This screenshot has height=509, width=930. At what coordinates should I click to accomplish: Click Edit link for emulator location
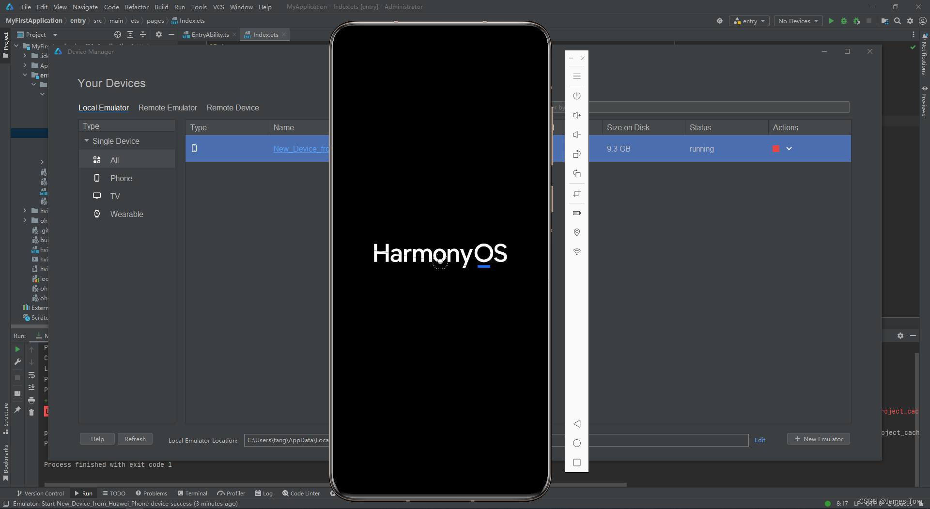(760, 440)
